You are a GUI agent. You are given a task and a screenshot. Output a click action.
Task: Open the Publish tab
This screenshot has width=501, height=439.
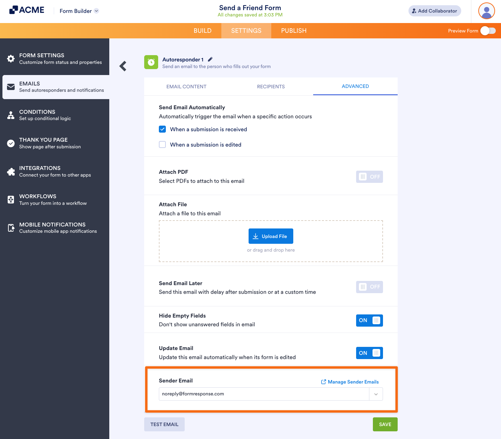tap(293, 31)
